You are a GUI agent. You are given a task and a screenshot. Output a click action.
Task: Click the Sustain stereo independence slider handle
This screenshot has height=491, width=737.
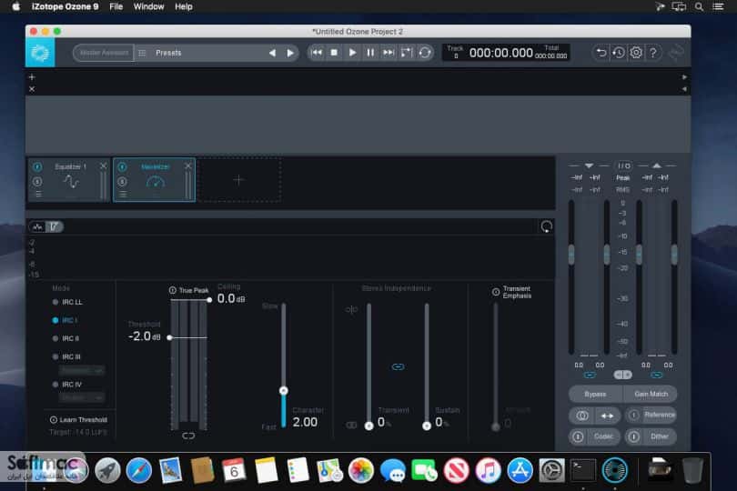pyautogui.click(x=427, y=426)
